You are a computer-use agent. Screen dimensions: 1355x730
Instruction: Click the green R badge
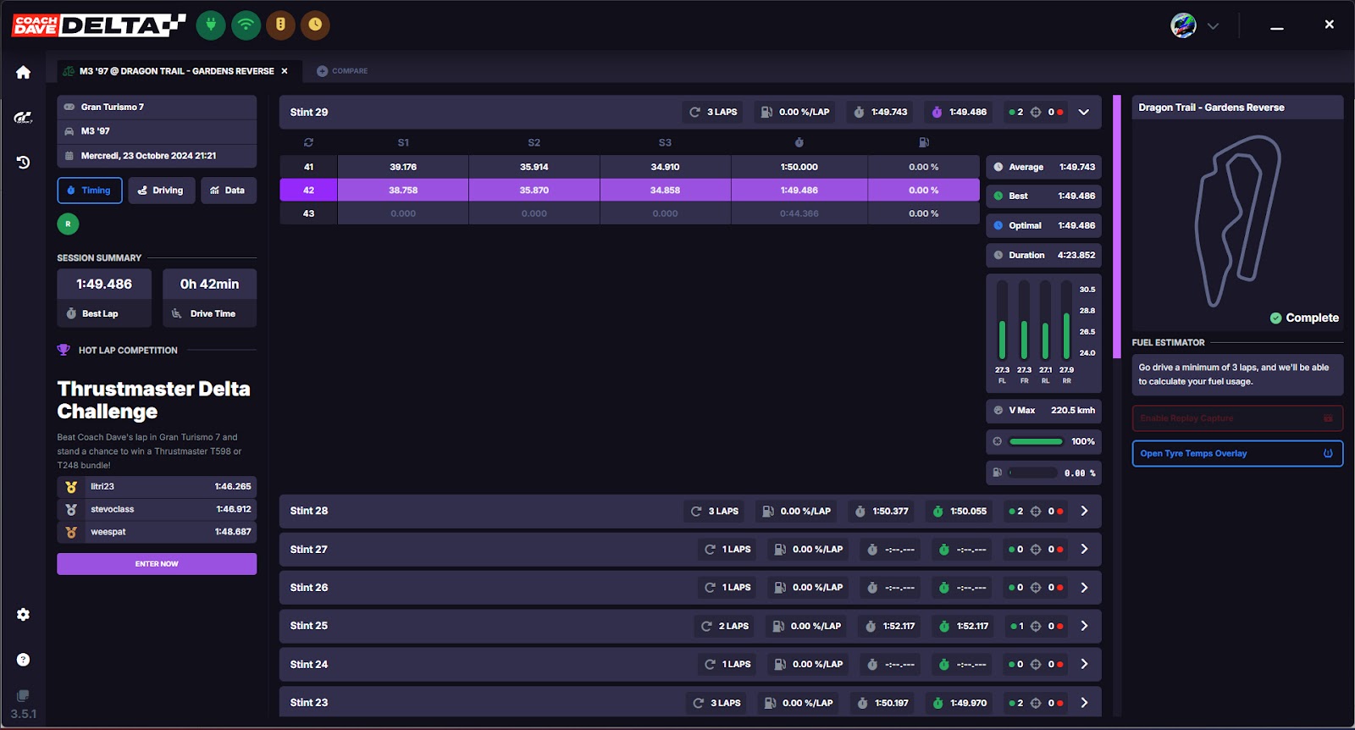click(68, 224)
